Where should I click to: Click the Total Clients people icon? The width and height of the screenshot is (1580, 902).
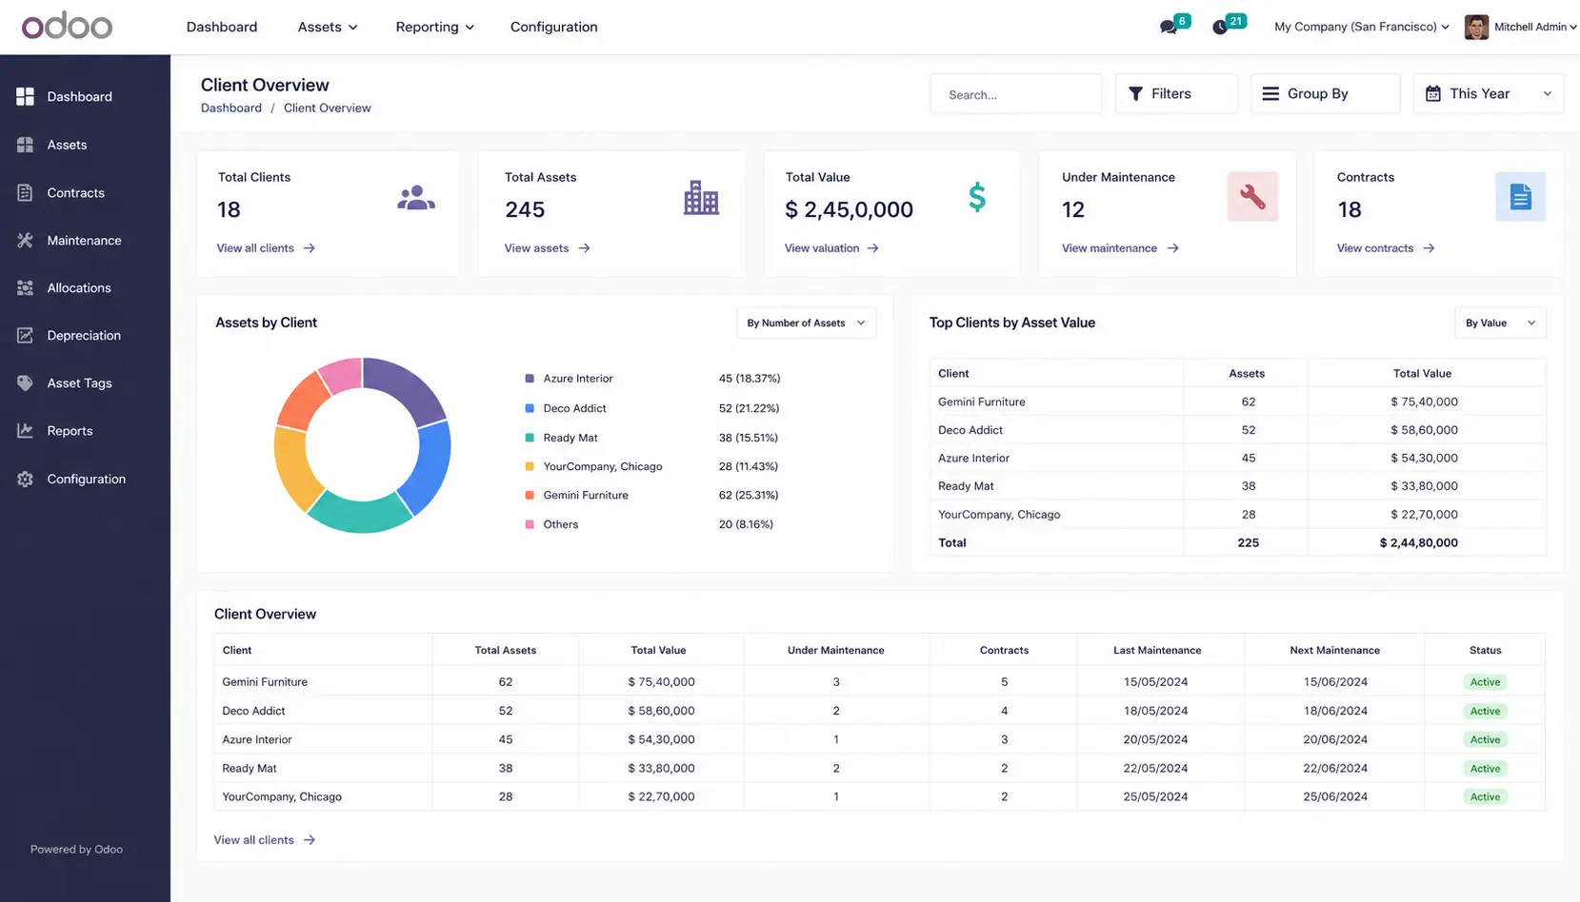point(416,198)
